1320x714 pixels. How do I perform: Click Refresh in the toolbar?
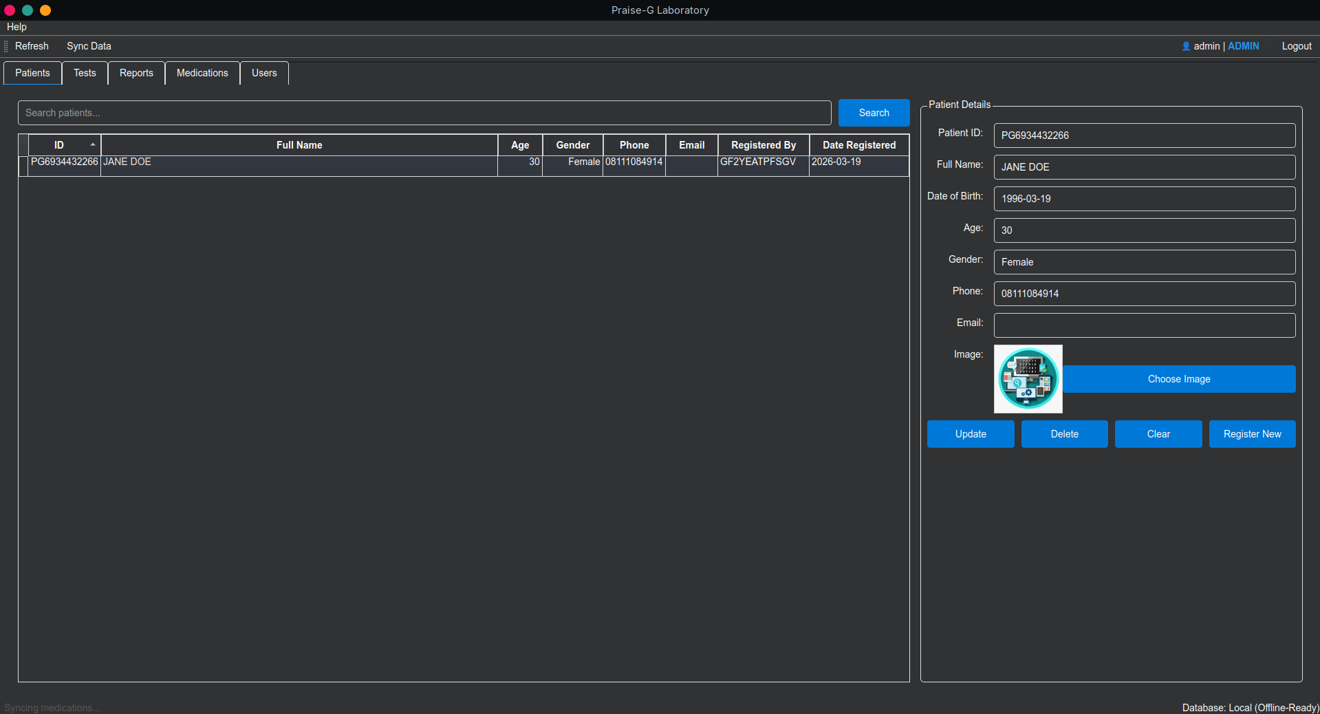[31, 46]
